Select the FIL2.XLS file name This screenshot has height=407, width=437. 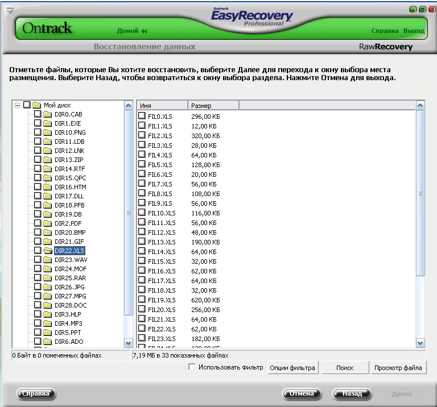(160, 136)
